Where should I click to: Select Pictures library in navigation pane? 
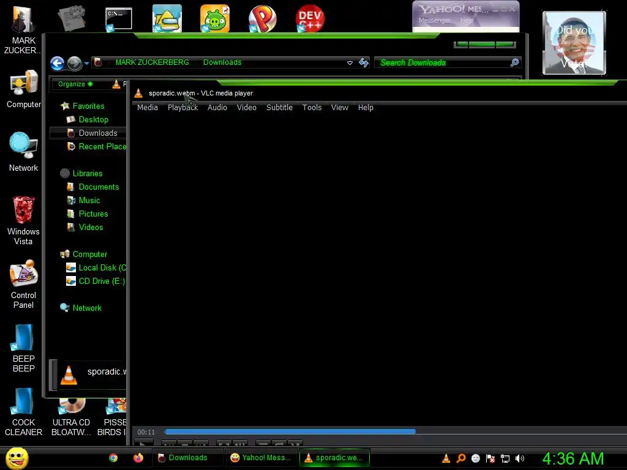coord(93,214)
